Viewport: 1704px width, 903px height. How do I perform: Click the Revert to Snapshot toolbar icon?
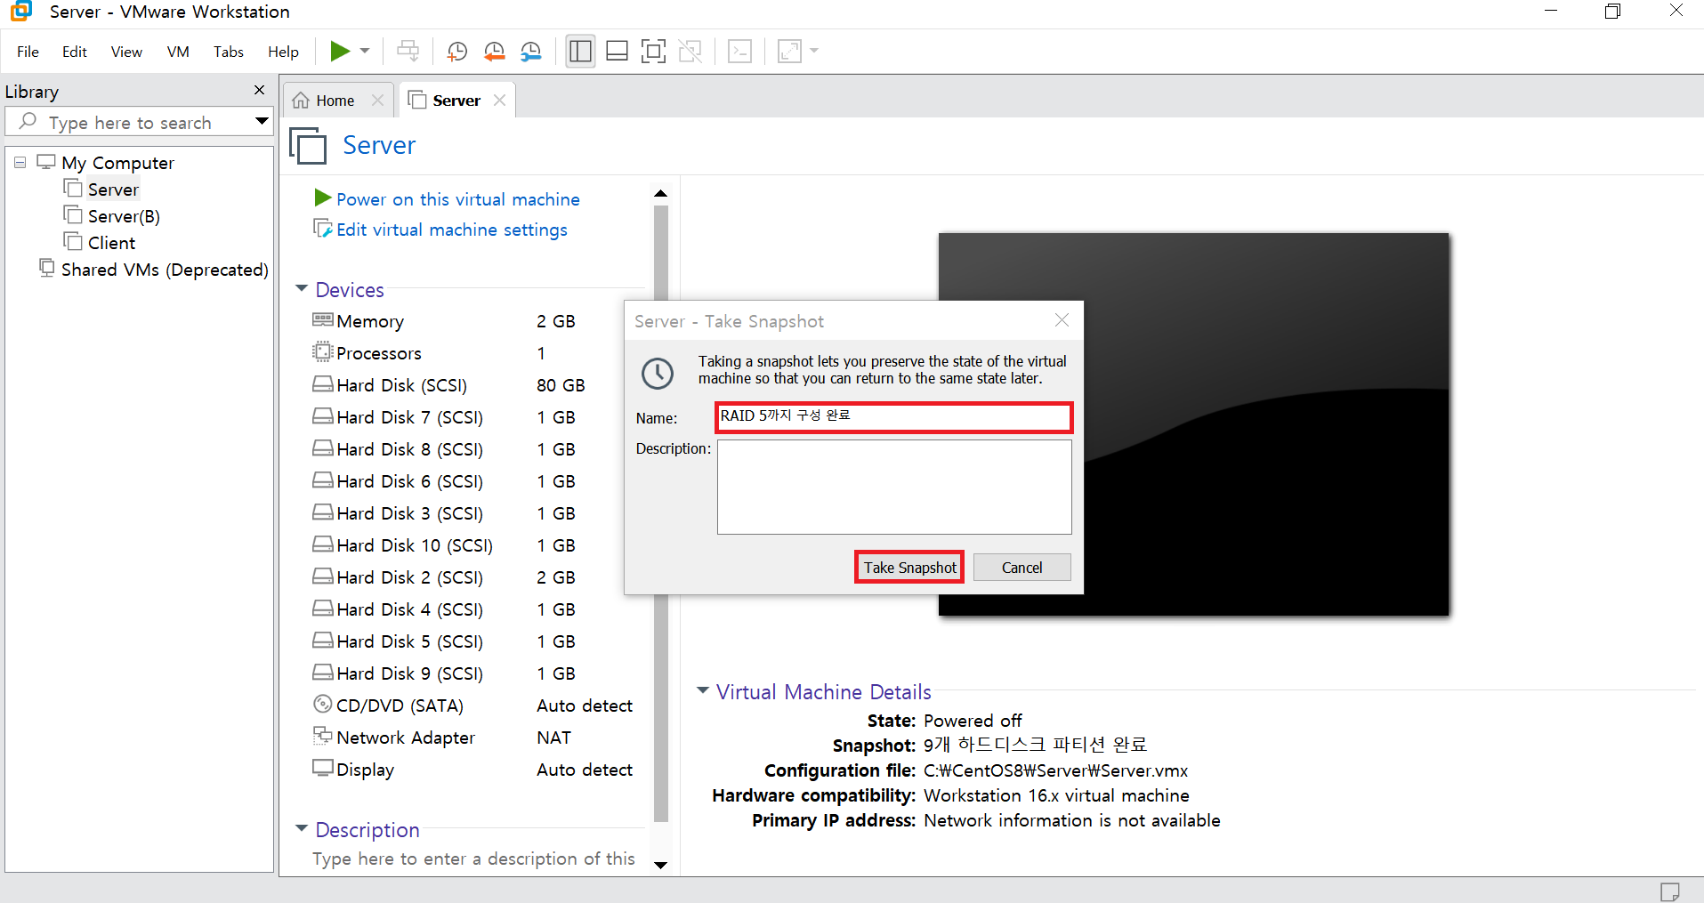click(494, 51)
